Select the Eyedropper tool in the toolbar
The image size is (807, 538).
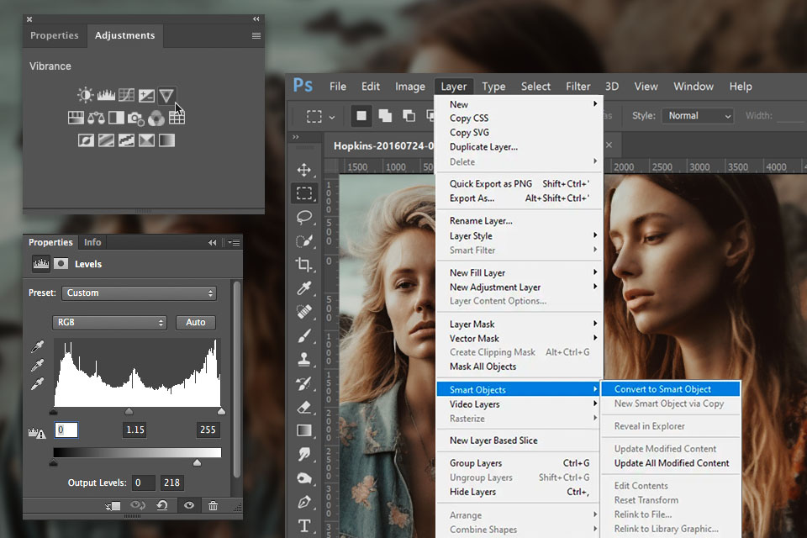pyautogui.click(x=304, y=287)
